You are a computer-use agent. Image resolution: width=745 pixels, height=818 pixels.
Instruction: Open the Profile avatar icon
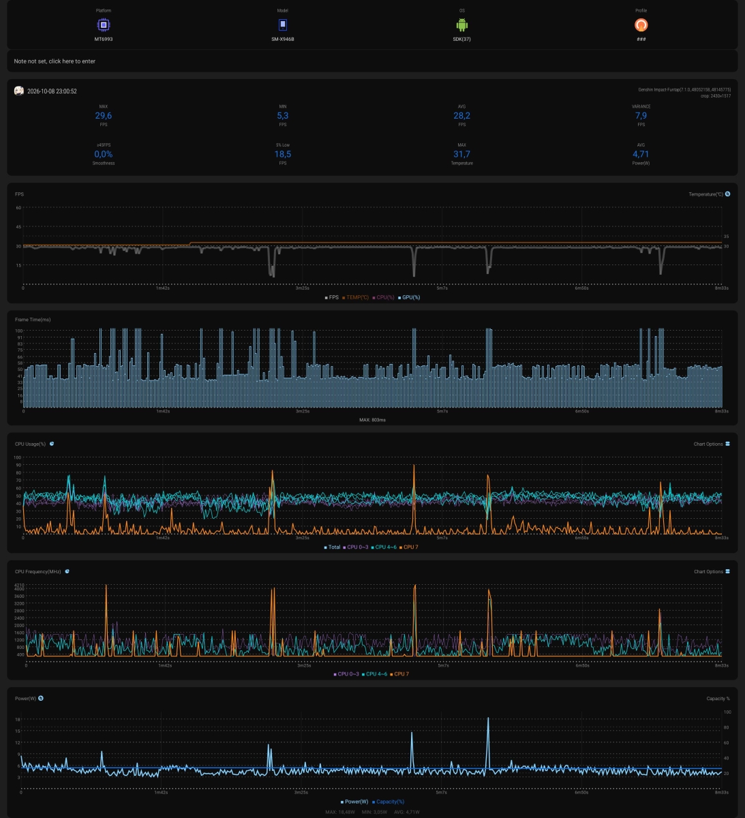tap(641, 25)
